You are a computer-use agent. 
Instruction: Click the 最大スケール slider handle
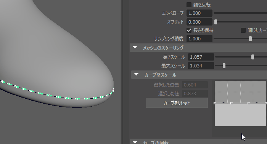point(224,66)
